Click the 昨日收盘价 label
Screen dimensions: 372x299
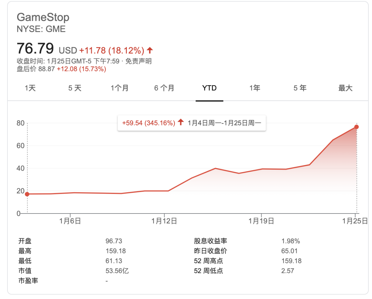pyautogui.click(x=211, y=251)
